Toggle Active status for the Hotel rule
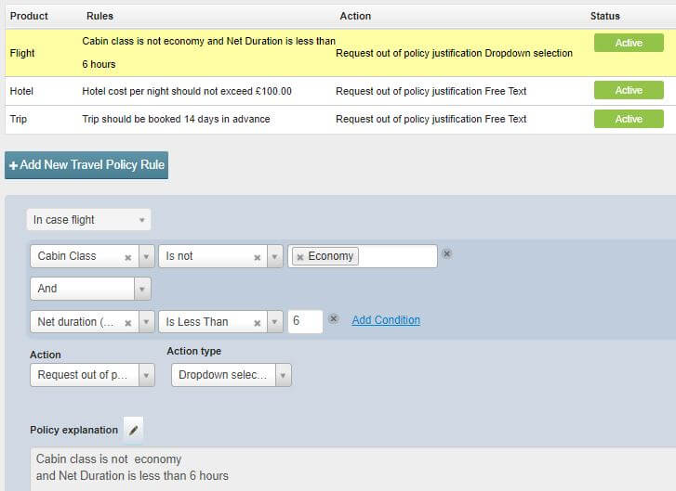This screenshot has width=676, height=491. click(629, 90)
